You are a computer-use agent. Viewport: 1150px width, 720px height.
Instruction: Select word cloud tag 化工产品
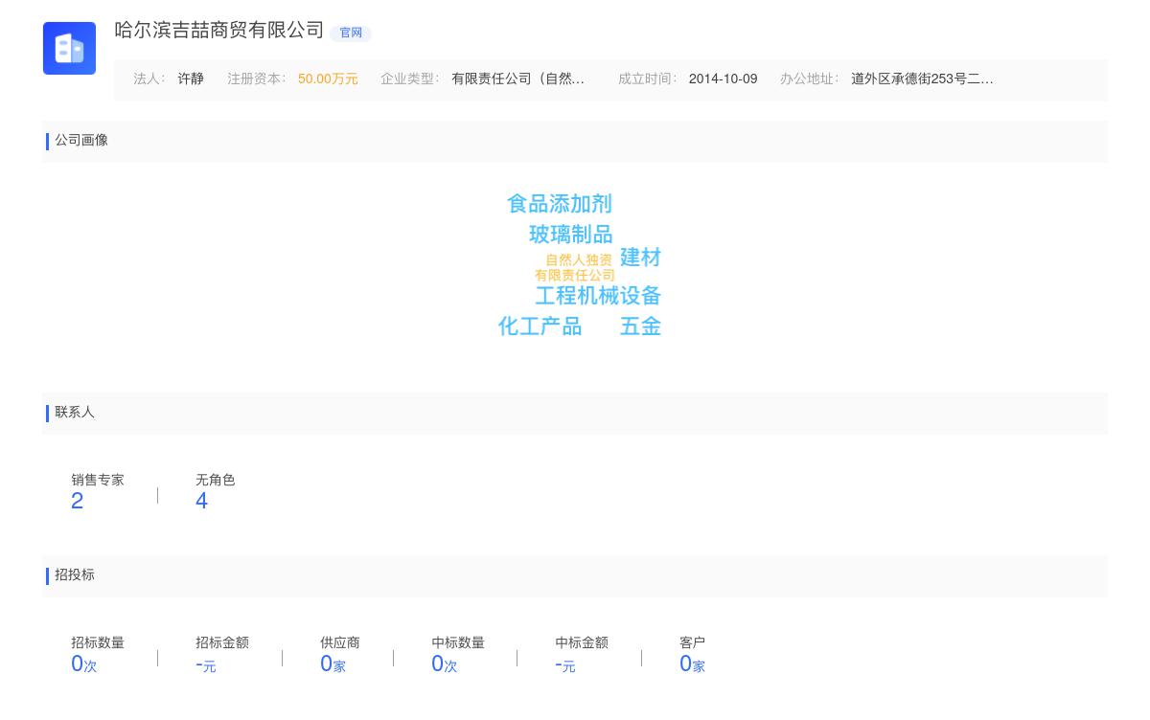[540, 326]
